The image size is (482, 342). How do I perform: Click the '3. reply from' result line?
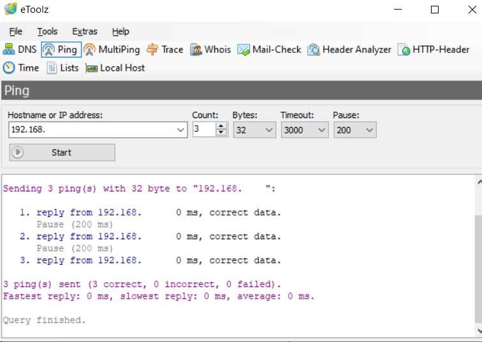tap(150, 260)
